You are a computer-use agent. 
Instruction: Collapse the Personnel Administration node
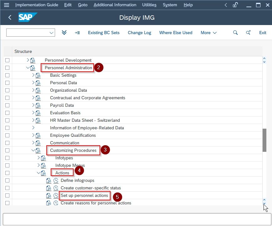point(28,68)
